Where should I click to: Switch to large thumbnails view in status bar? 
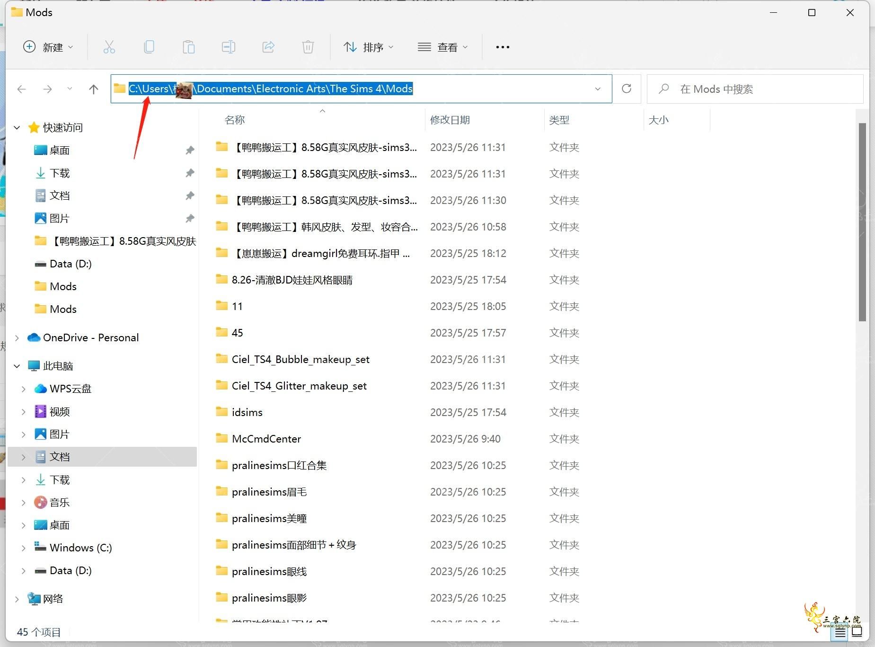pos(857,631)
